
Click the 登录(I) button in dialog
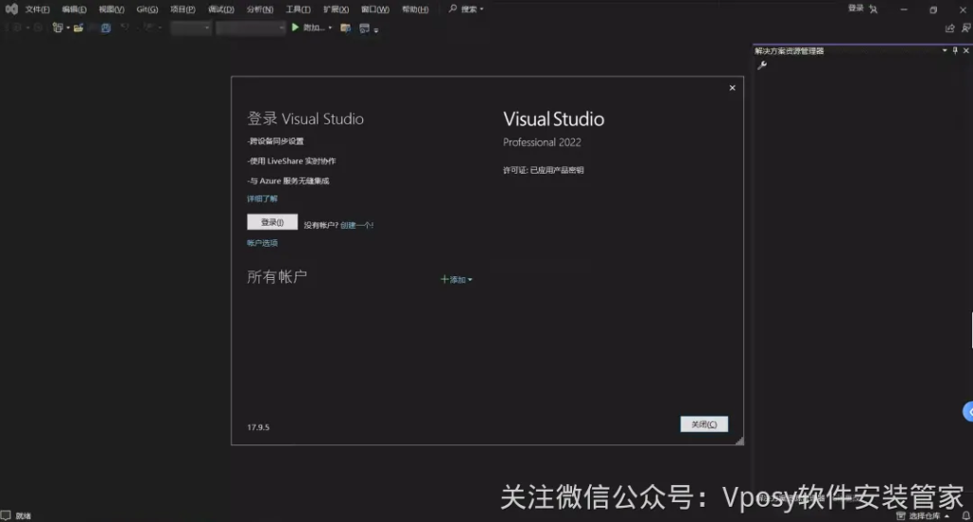tap(273, 222)
